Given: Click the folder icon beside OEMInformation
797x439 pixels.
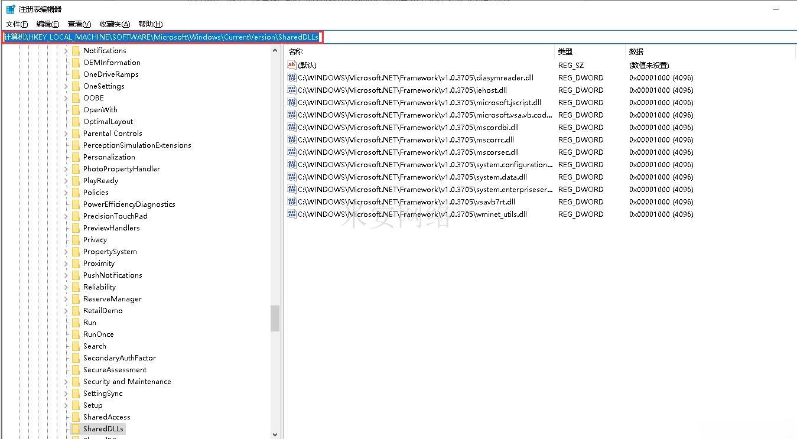Looking at the screenshot, I should tap(76, 63).
